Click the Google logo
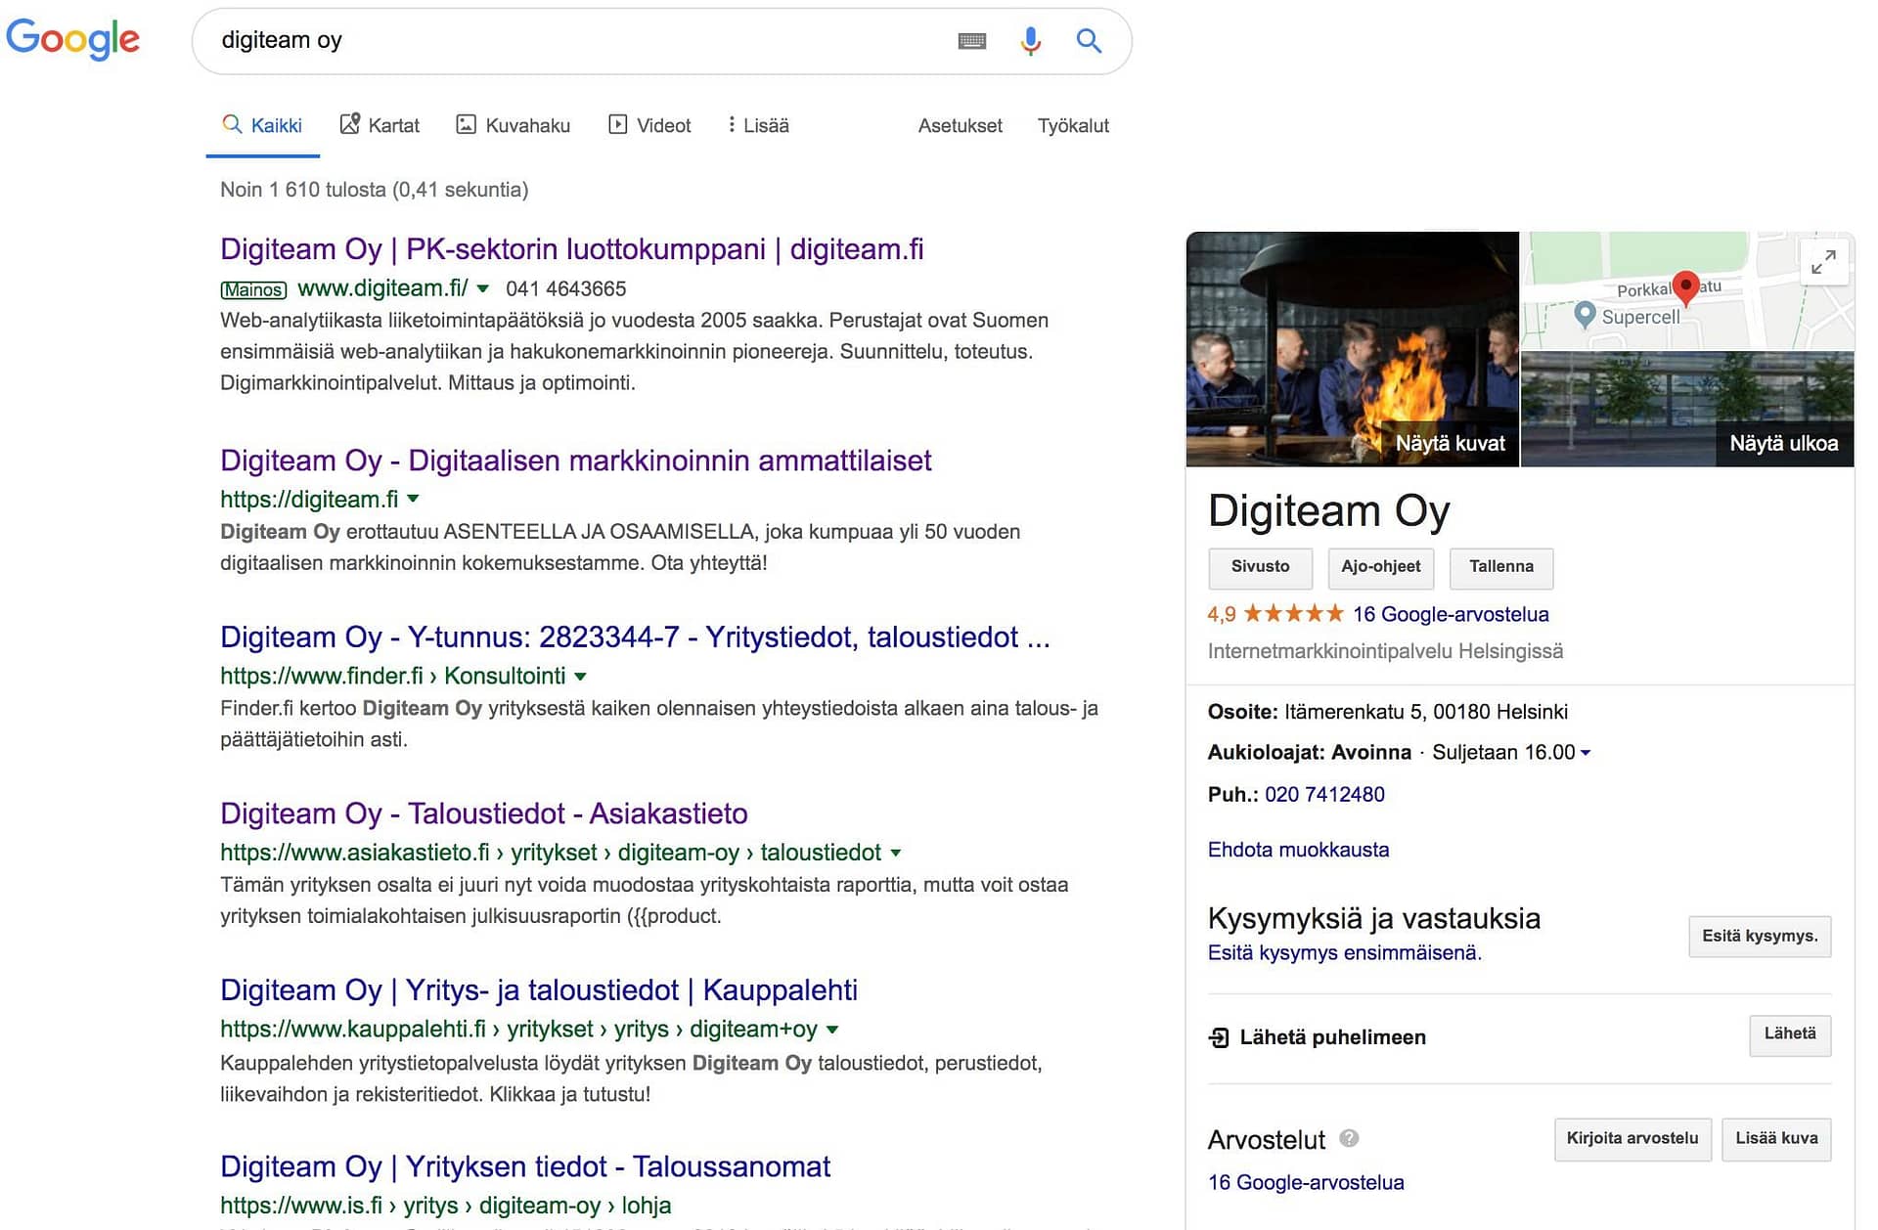Image resolution: width=1878 pixels, height=1230 pixels. click(73, 40)
